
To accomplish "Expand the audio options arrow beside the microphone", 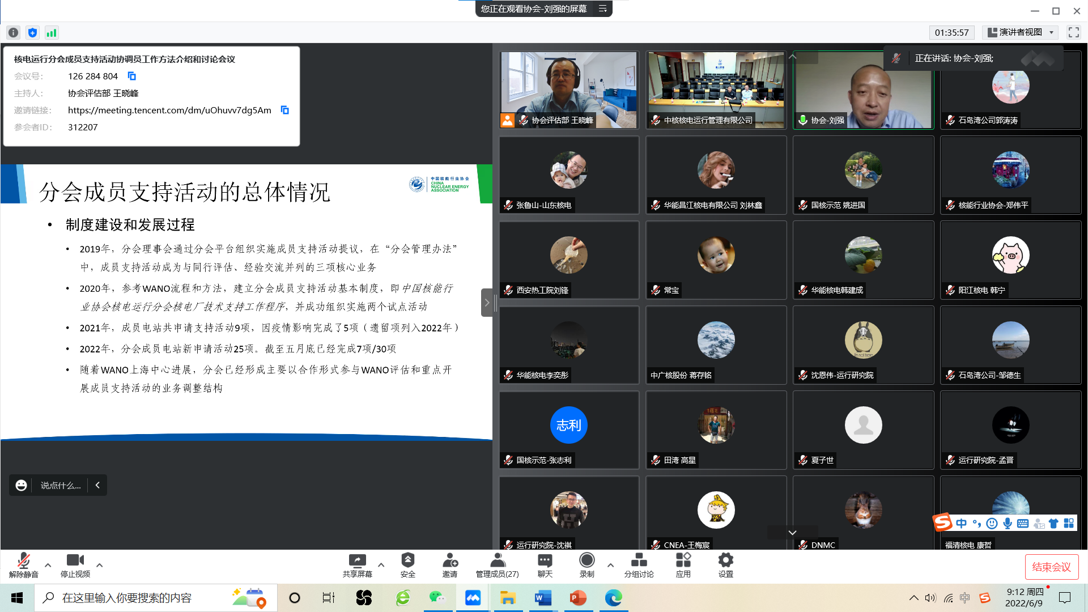I will click(x=48, y=565).
